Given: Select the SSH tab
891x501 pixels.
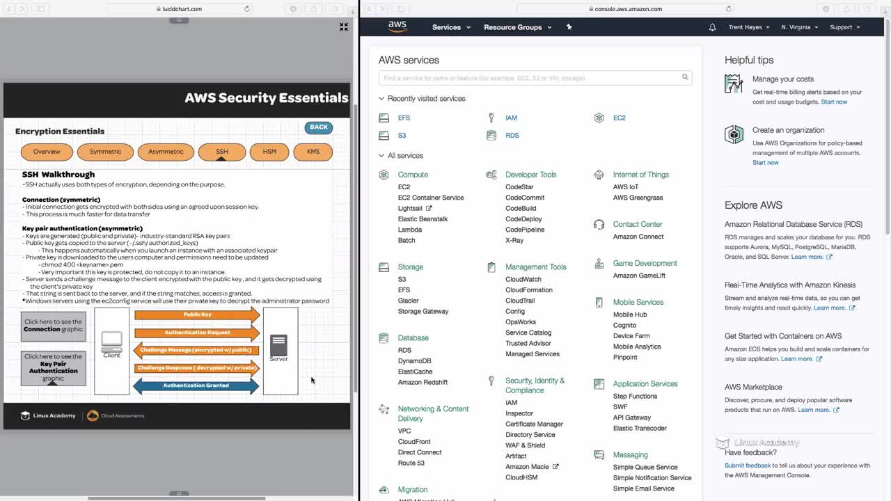Looking at the screenshot, I should click(x=221, y=152).
